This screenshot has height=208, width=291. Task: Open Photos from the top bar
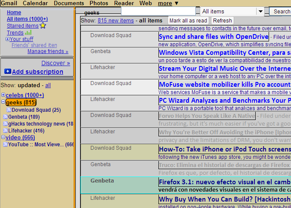99,3
